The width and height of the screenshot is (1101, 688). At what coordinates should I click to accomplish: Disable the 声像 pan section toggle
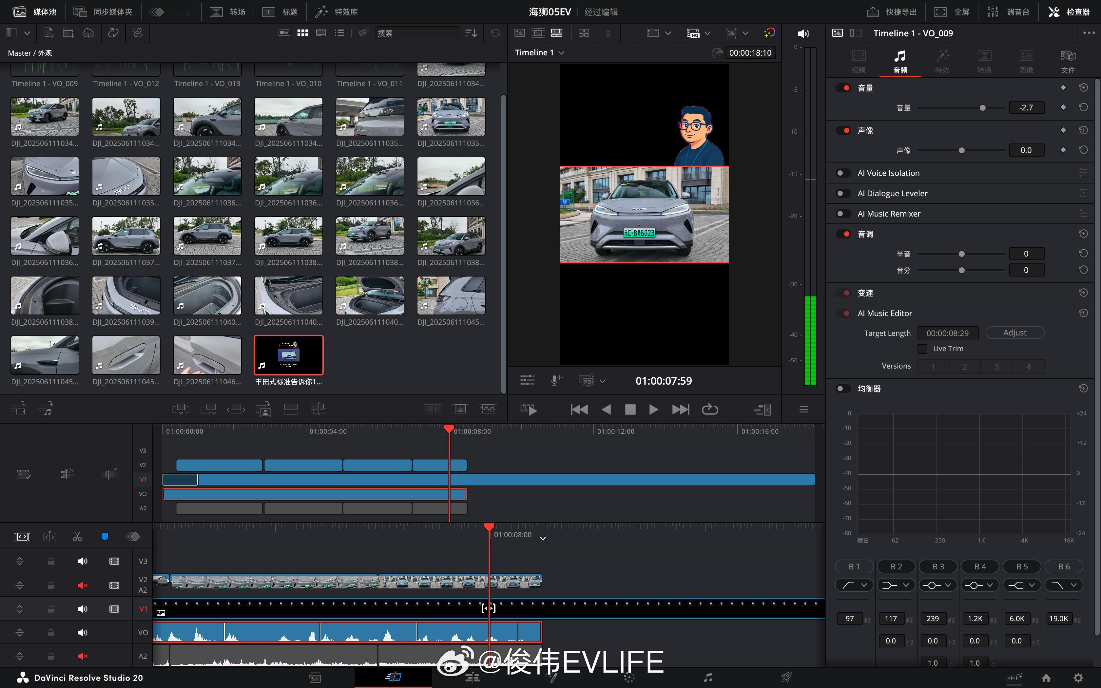pyautogui.click(x=843, y=131)
